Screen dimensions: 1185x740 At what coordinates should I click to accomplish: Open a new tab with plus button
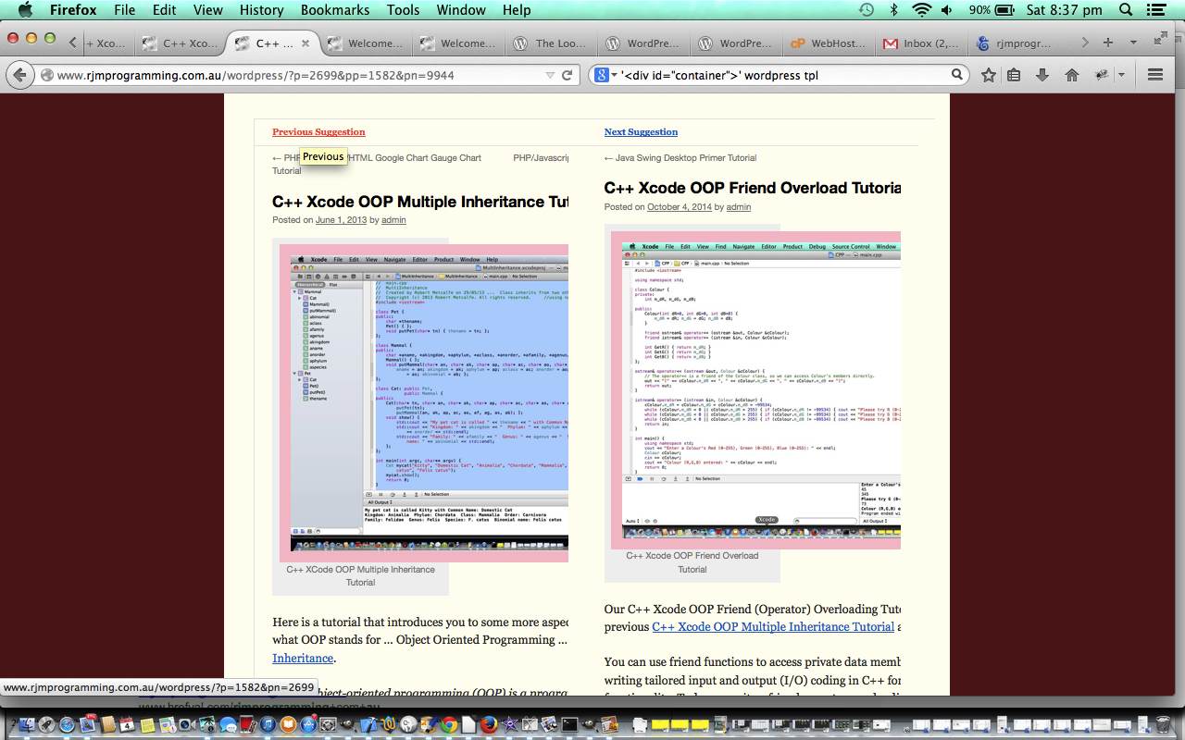[1108, 43]
